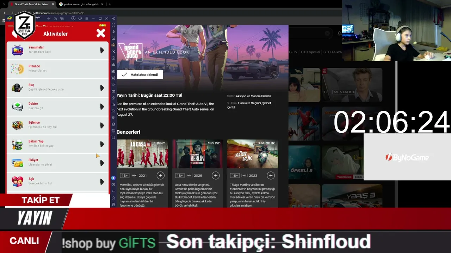
Task: Click the 'Harekete Geçirici' tag link
Action: click(x=249, y=103)
